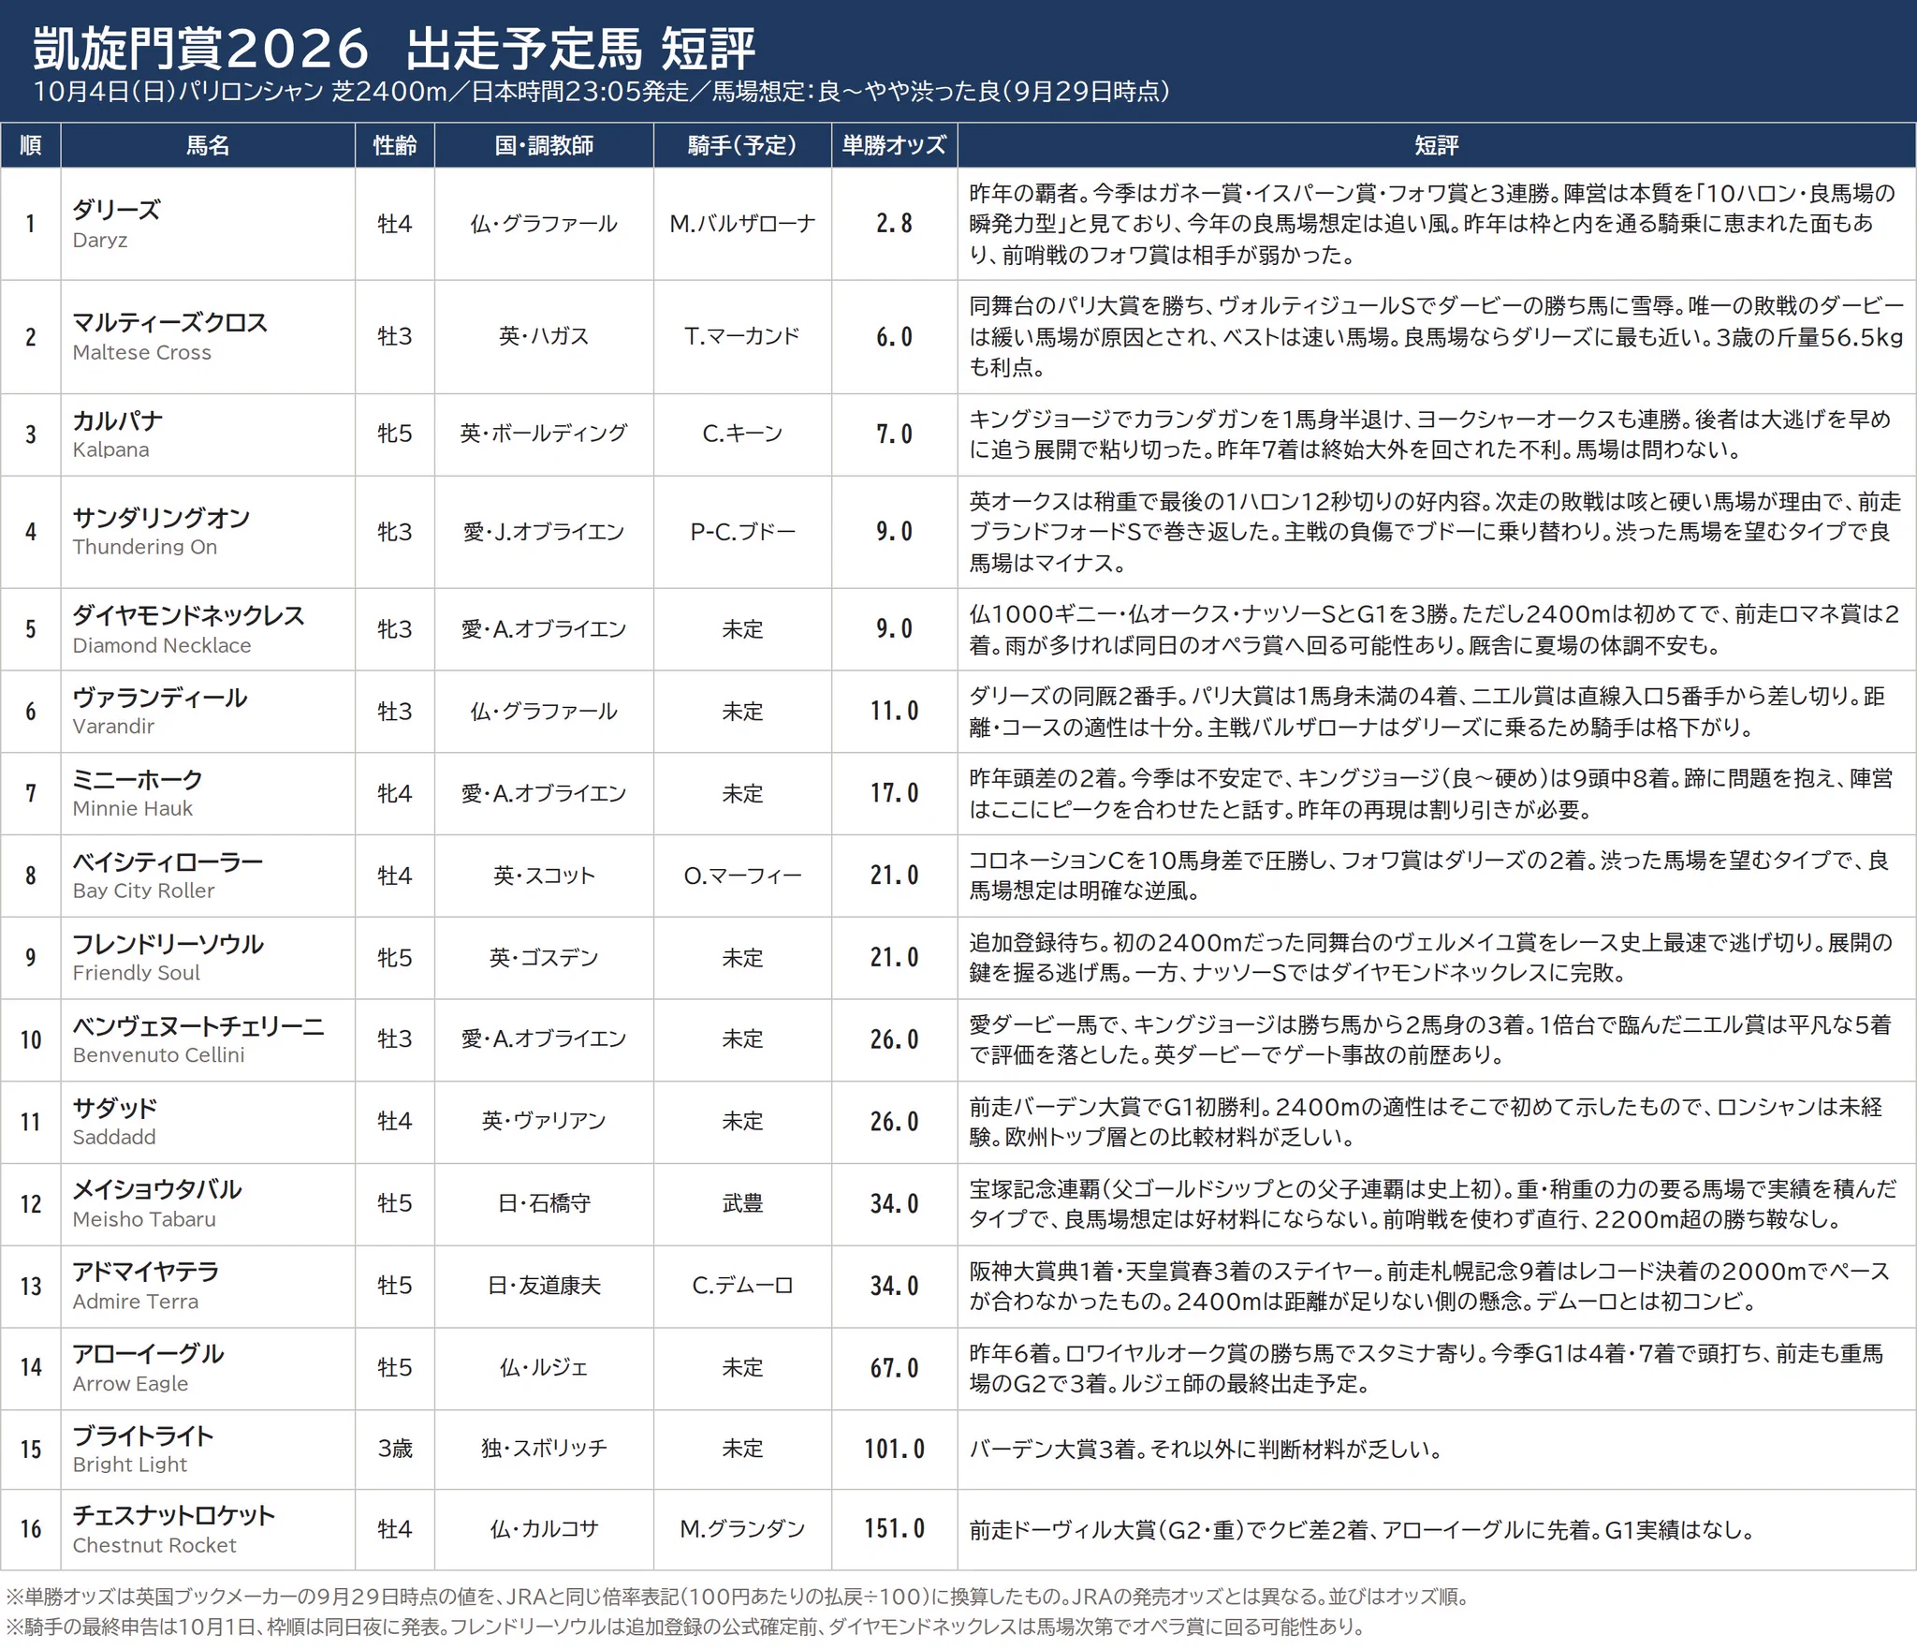Click Bright Light comment バーデン大賞3着
This screenshot has height=1649, width=1917.
pos(1054,1450)
